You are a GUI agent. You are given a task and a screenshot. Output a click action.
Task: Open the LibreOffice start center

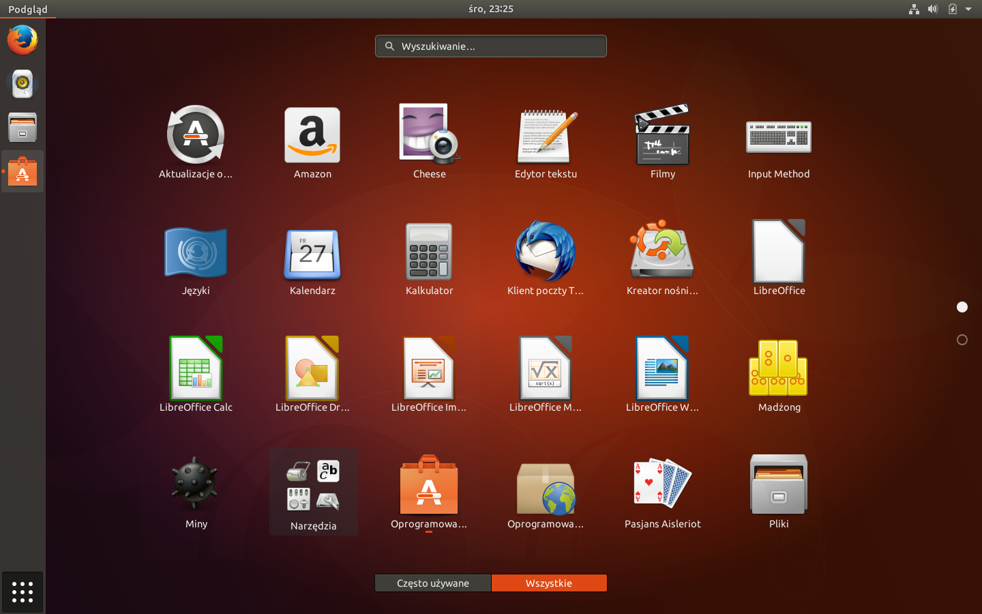click(x=779, y=259)
